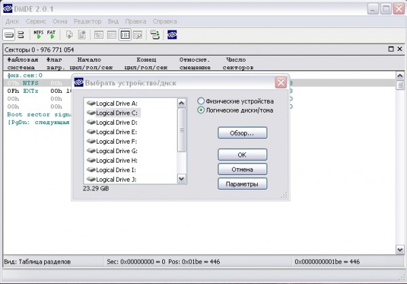Image resolution: width=407 pixels, height=284 pixels.
Task: Open the Окна menu
Action: (60, 21)
